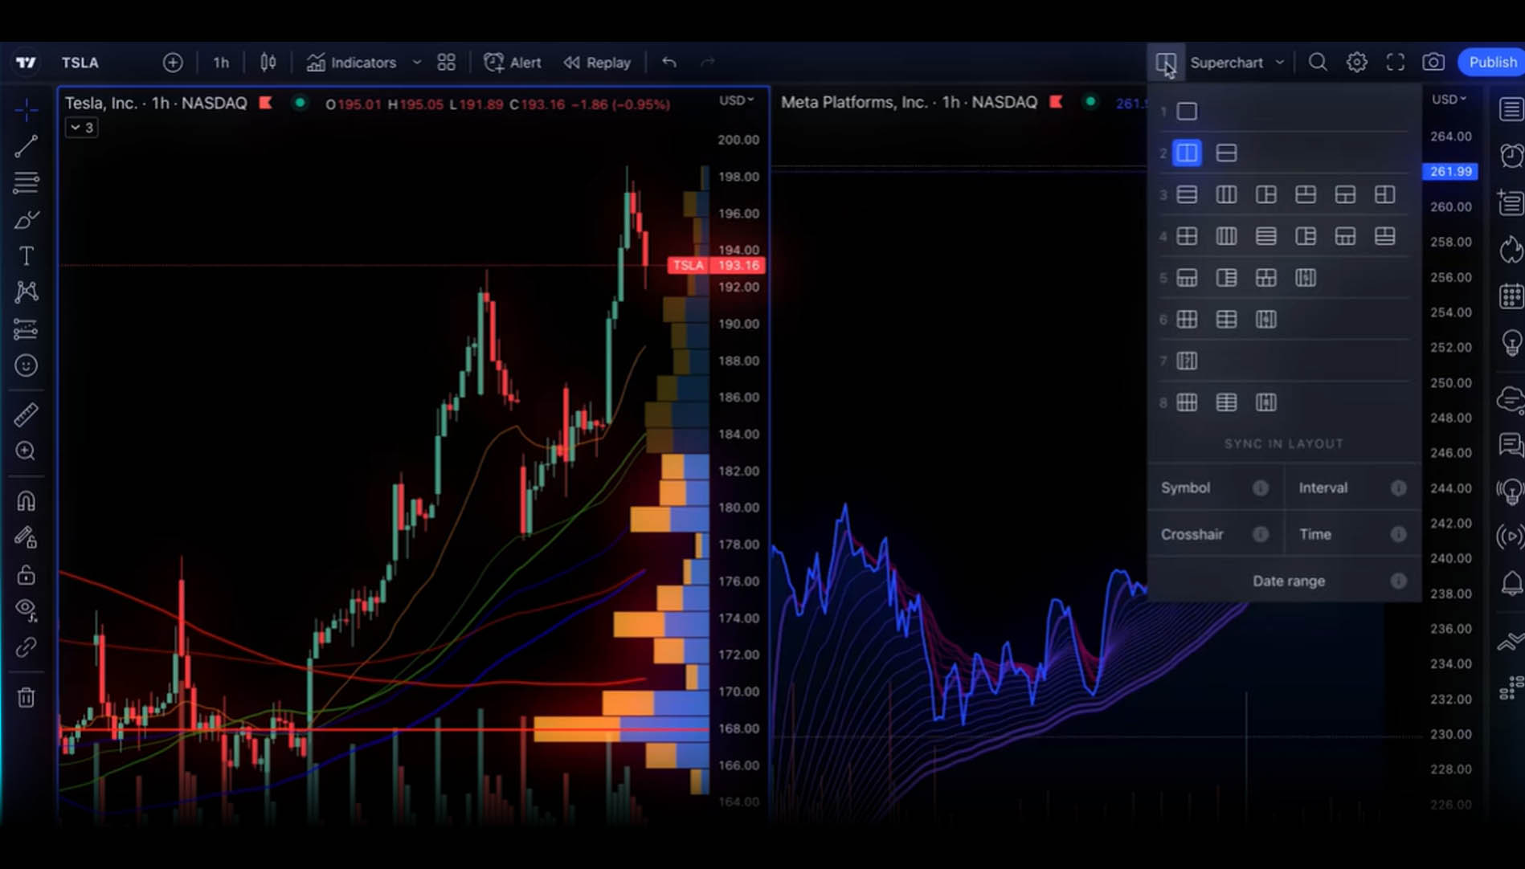Create a new Alert

[x=513, y=63]
